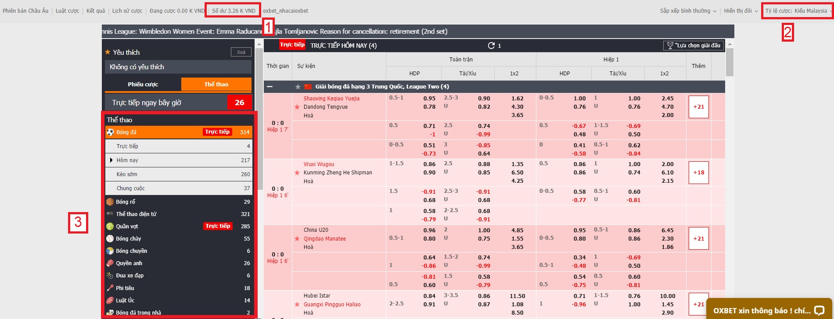This screenshot has height=319, width=834.
Task: Click the volleyball icon beside Bóng chuyền
Action: [110, 251]
